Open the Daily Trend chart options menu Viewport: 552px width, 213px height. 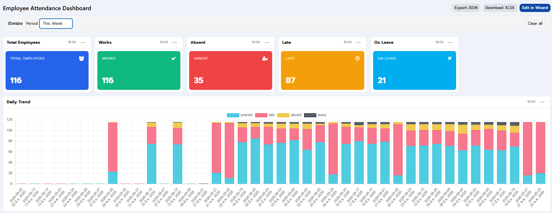[542, 102]
